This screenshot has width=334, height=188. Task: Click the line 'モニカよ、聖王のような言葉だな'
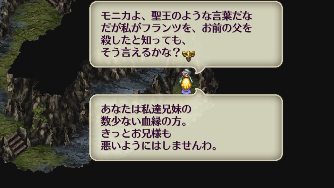177,17
